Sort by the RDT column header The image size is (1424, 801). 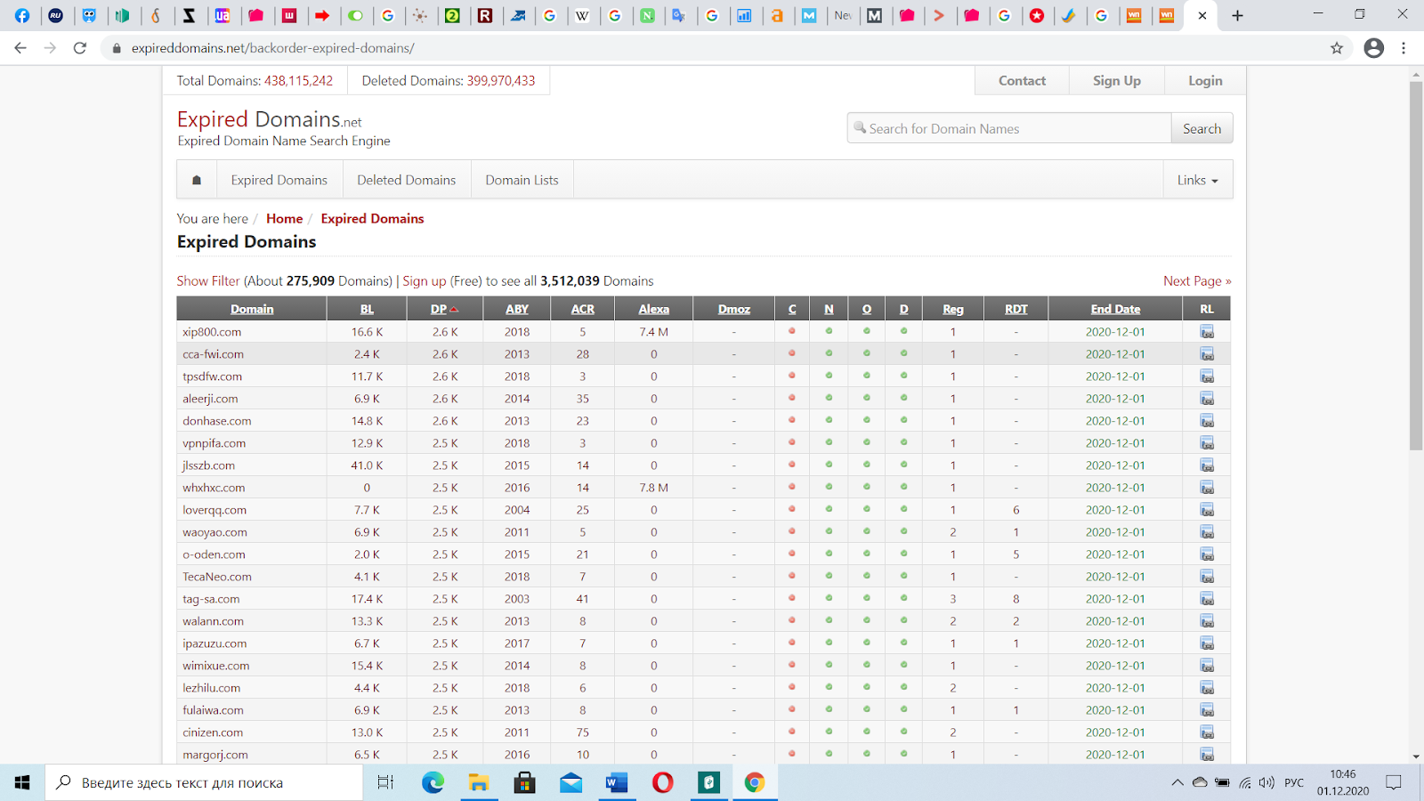1016,309
